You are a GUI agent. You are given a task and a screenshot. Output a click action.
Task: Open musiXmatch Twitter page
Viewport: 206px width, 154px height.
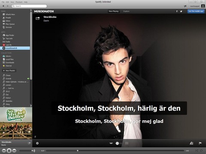click(181, 12)
